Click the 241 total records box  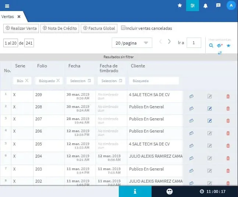[x=29, y=43]
